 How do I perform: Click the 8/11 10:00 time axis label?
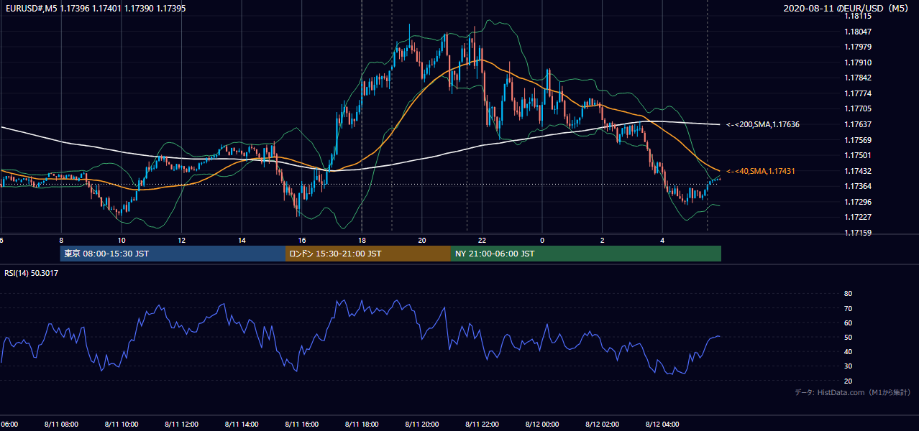(x=122, y=424)
